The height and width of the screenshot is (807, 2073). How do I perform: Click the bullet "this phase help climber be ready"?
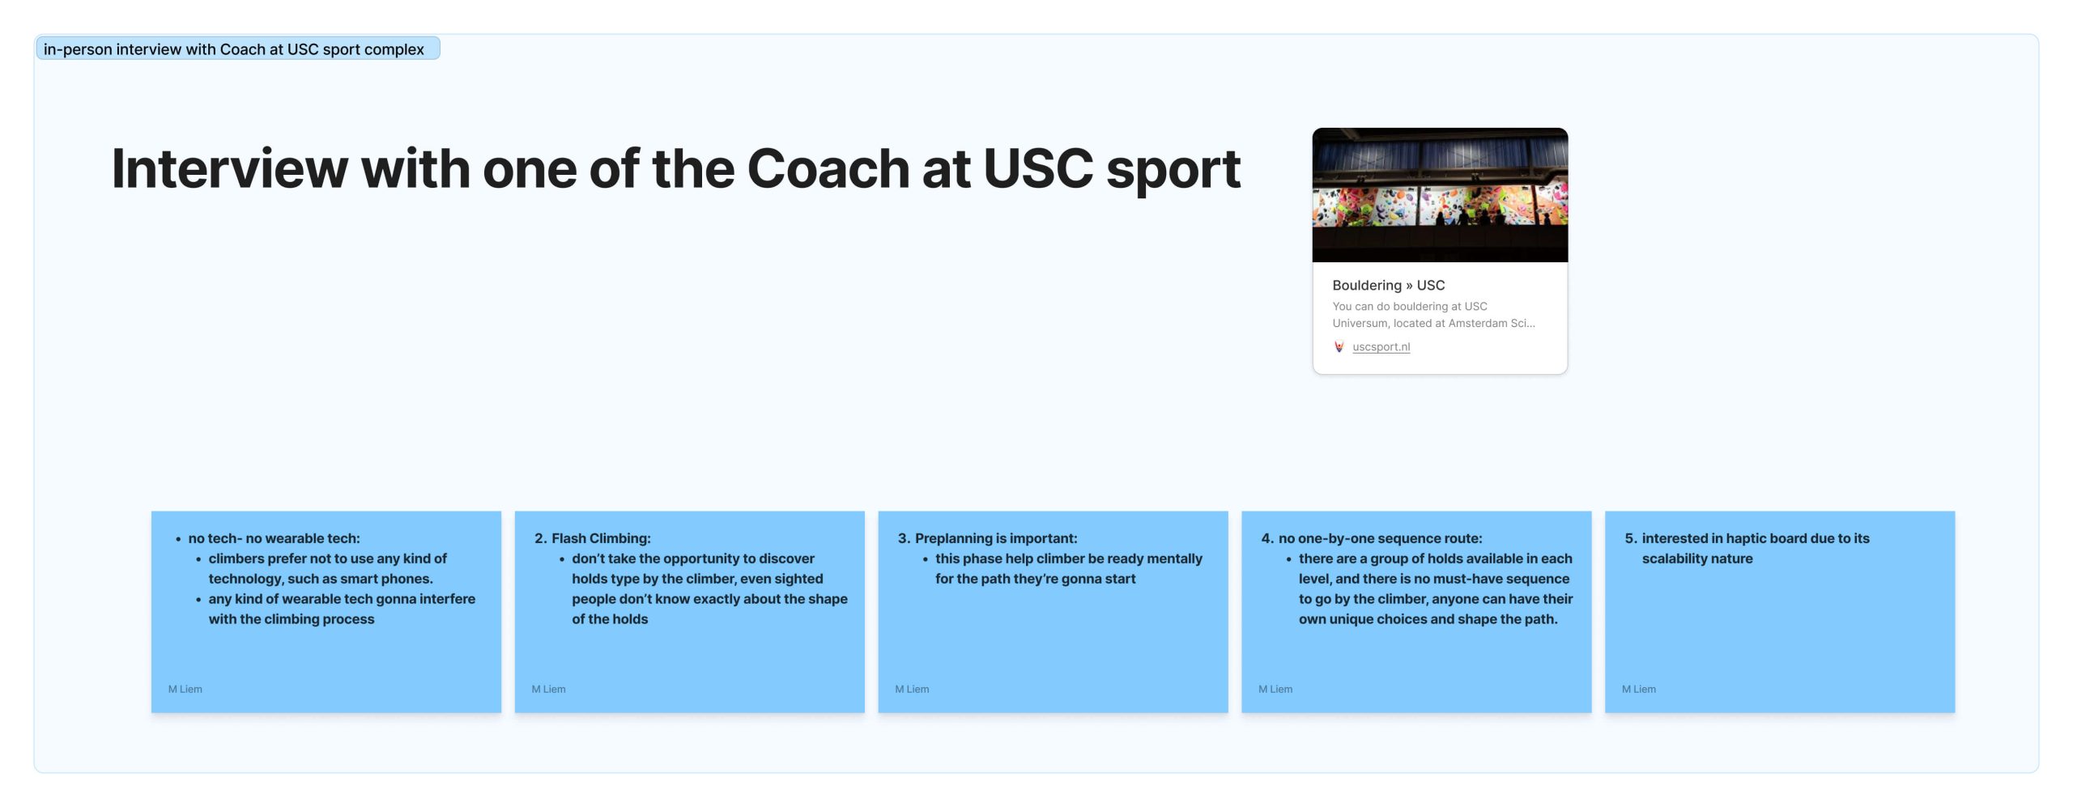[1068, 568]
